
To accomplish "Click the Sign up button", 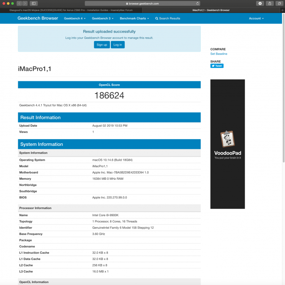I will 102,45.
